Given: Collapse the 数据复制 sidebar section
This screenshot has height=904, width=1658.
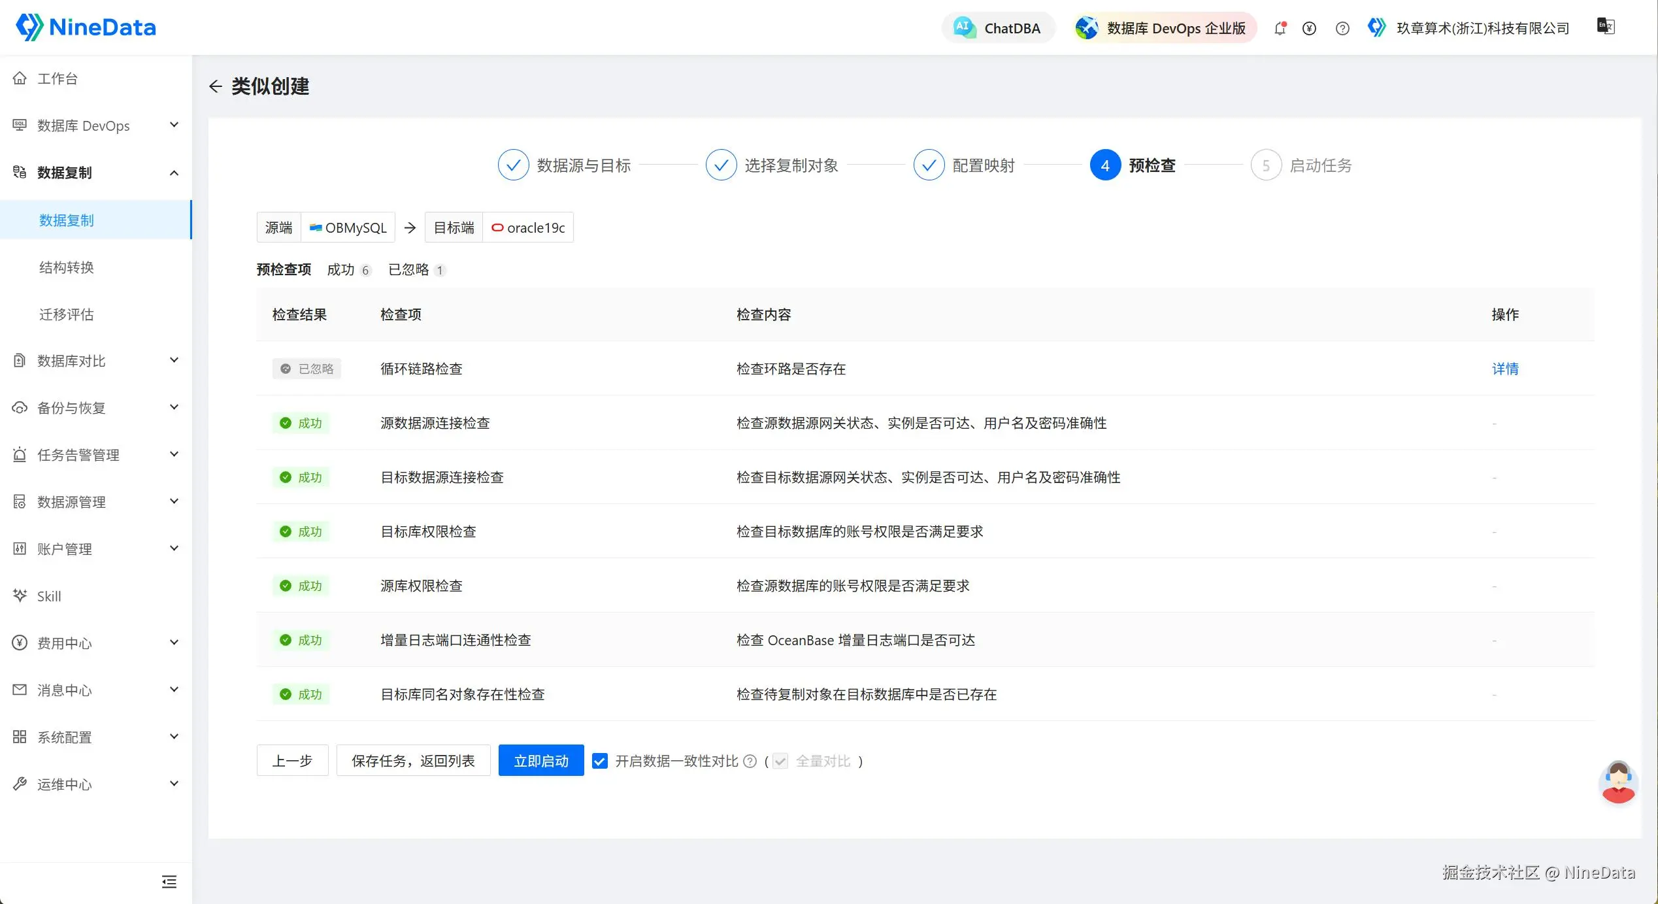Looking at the screenshot, I should (x=96, y=173).
